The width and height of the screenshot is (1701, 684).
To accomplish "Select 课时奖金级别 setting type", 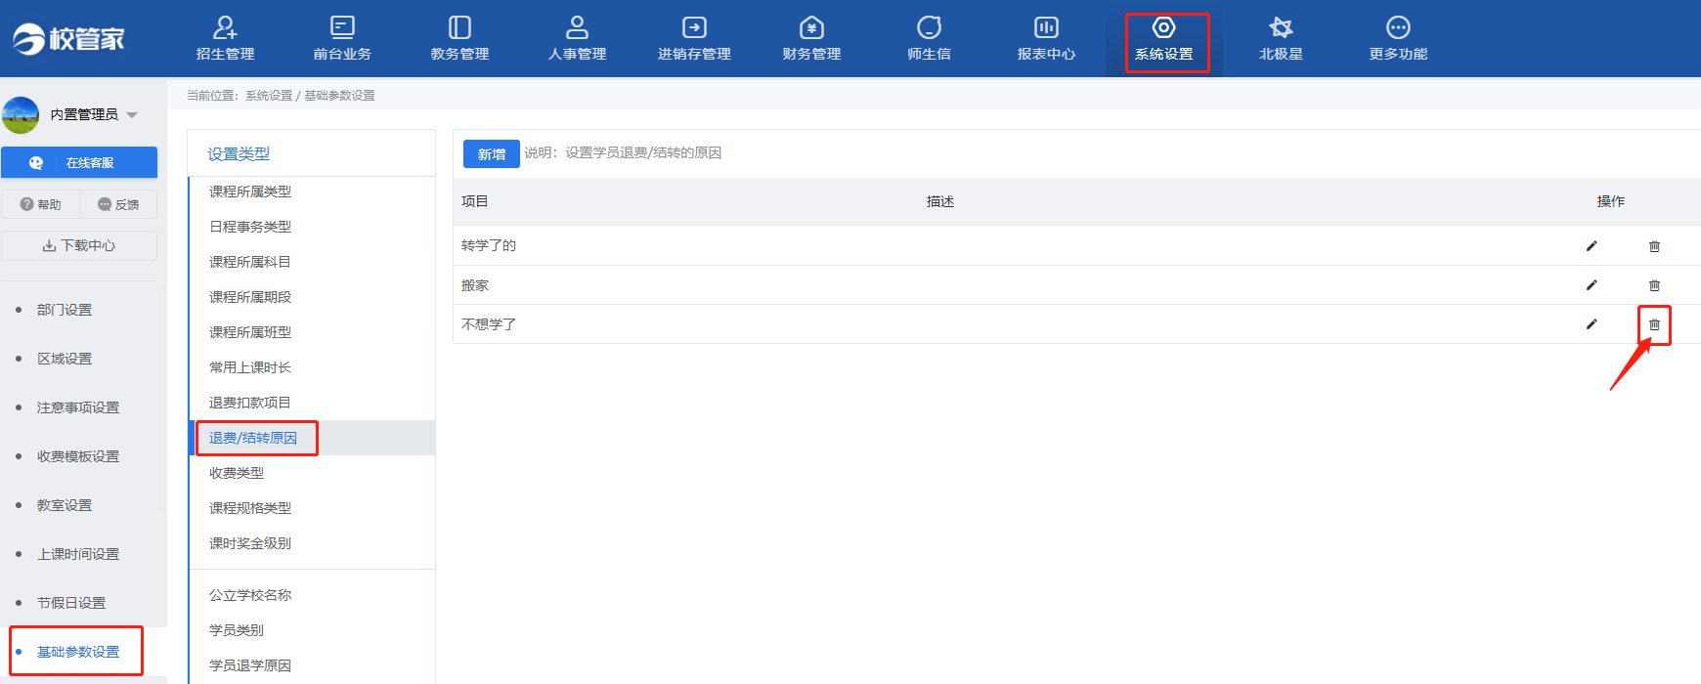I will (x=250, y=543).
